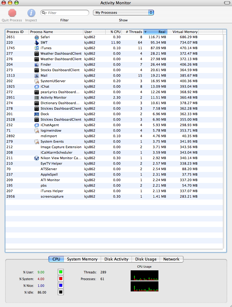Click the upper CPU Usage graph
The image size is (232, 307).
pos(145,275)
